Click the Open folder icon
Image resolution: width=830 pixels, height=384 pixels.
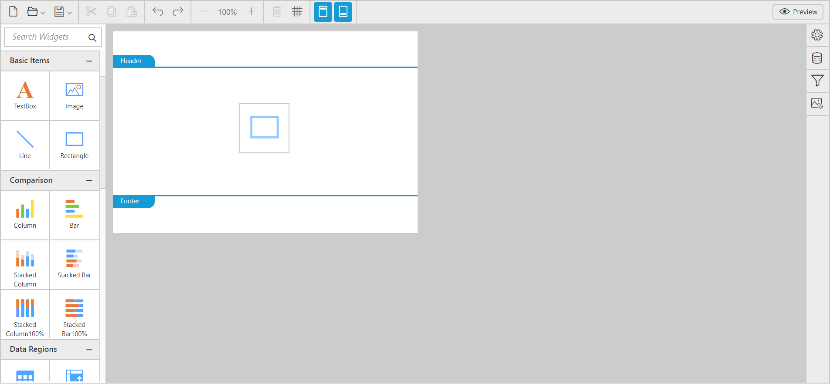tap(32, 12)
